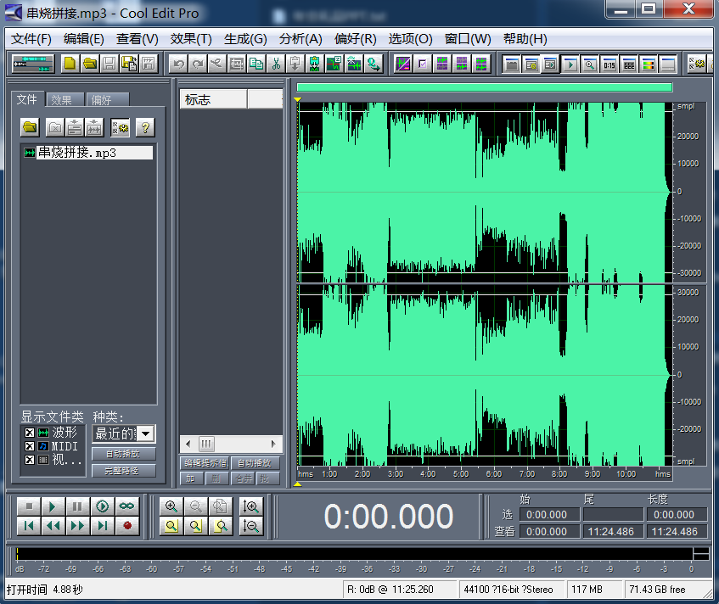Toggle the MIDI file type checkbox
Image resolution: width=719 pixels, height=604 pixels.
click(30, 446)
